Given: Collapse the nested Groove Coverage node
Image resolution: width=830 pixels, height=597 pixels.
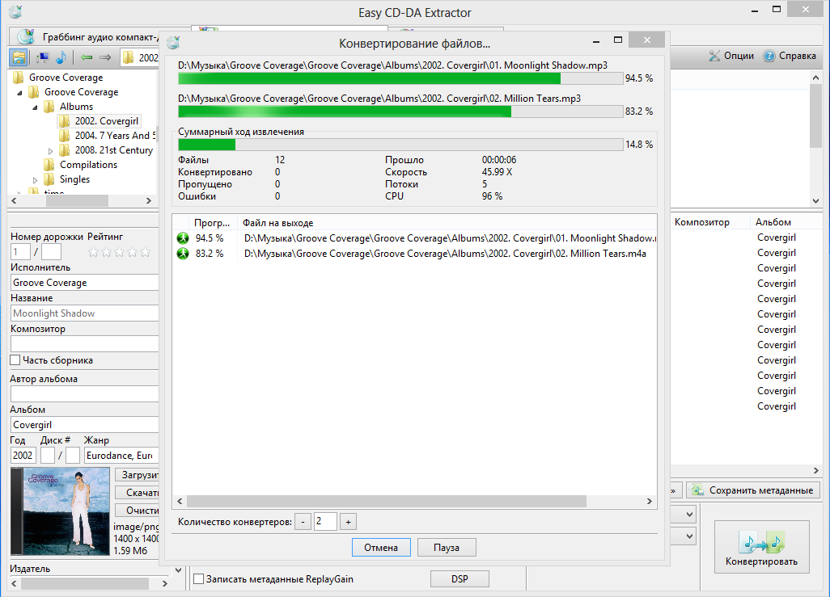Looking at the screenshot, I should (x=19, y=93).
